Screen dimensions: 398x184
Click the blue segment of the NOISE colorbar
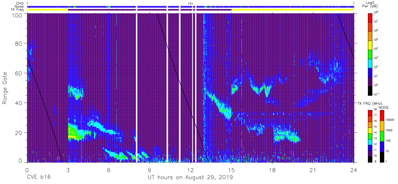pyautogui.click(x=382, y=146)
